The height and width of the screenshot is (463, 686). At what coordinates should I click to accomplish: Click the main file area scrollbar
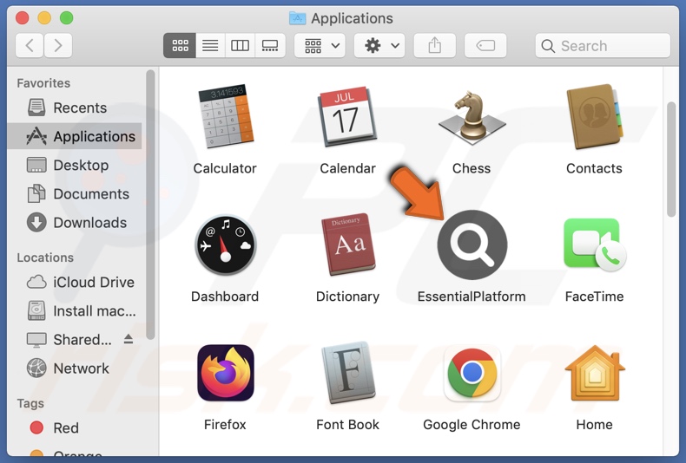pos(671,160)
